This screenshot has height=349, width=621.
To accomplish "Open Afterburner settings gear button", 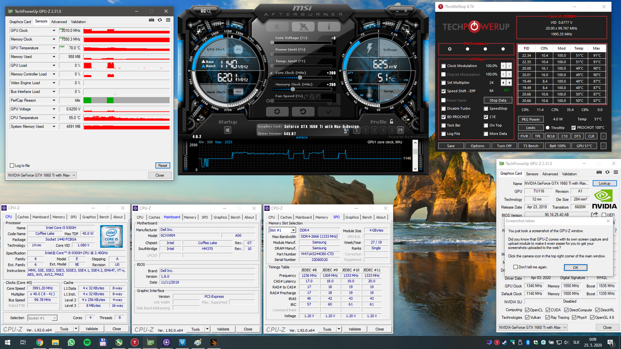I will (277, 111).
